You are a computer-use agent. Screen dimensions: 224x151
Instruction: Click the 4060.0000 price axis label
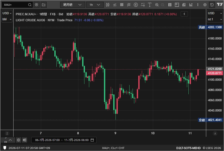[214, 100]
